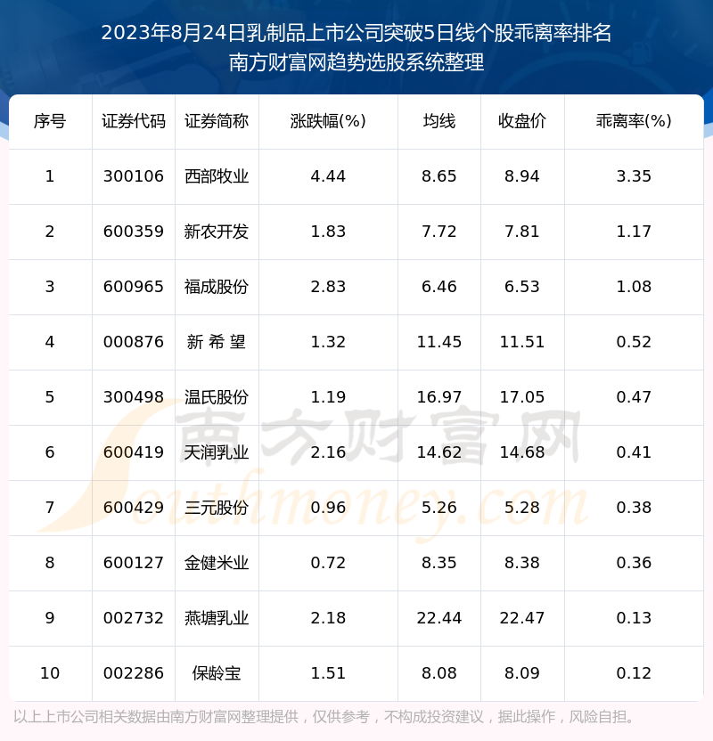Screen dimensions: 713x741
Task: Click the 证券简称 column header
Action: pos(217,121)
